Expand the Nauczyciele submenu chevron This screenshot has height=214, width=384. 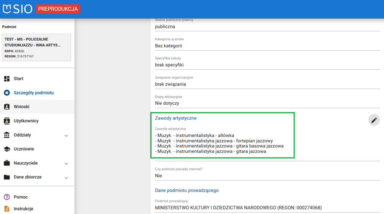(x=66, y=164)
